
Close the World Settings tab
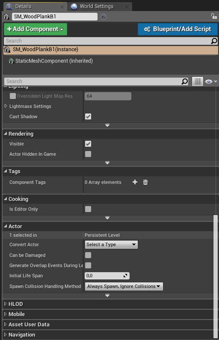pos(127,7)
